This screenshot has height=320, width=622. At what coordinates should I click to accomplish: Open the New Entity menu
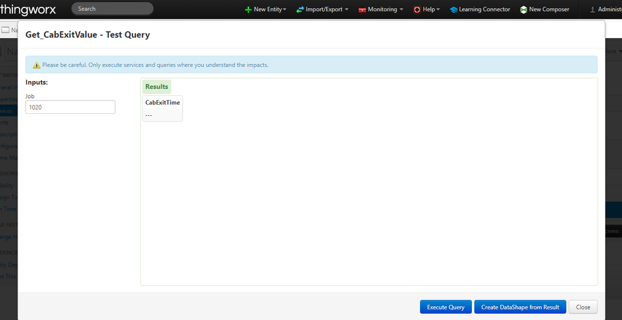point(266,9)
